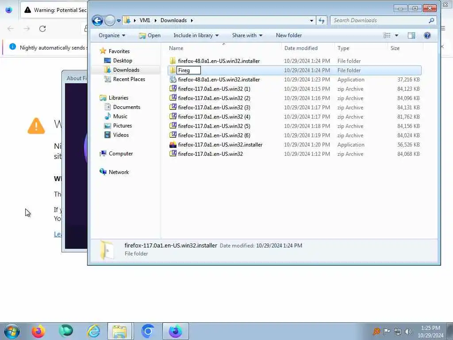The image size is (453, 340).
Task: Click Firefox Nightly back arrow
Action: tap(11, 29)
